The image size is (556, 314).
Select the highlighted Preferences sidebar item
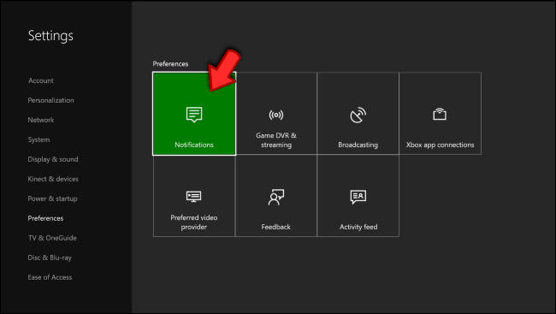[45, 218]
